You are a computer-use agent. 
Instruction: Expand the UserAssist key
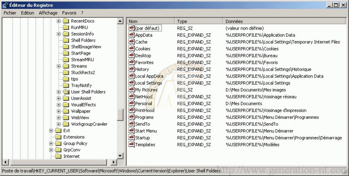pos(58,99)
